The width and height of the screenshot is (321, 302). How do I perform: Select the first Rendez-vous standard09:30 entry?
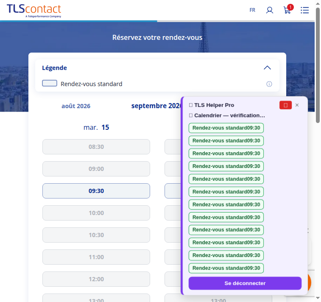pos(226,128)
